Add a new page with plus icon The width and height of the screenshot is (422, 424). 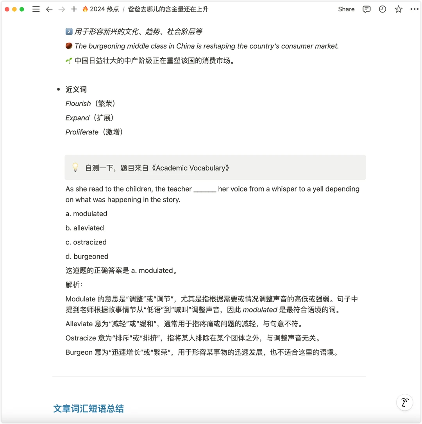click(74, 9)
